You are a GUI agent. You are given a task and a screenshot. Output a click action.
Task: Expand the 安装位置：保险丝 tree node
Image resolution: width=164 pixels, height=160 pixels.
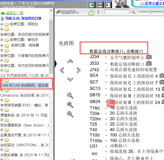point(2,24)
